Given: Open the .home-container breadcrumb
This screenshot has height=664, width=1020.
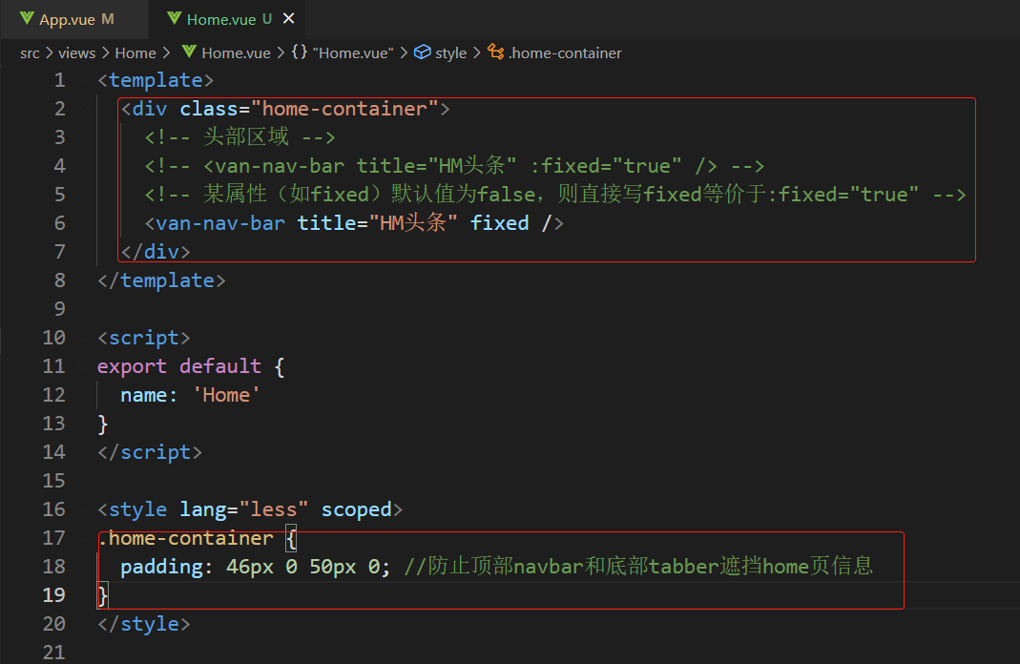Looking at the screenshot, I should point(565,53).
